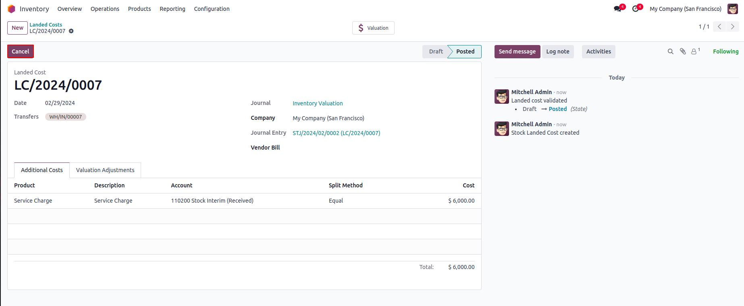Image resolution: width=744 pixels, height=306 pixels.
Task: Open the activities clock icon in navbar
Action: tap(636, 9)
